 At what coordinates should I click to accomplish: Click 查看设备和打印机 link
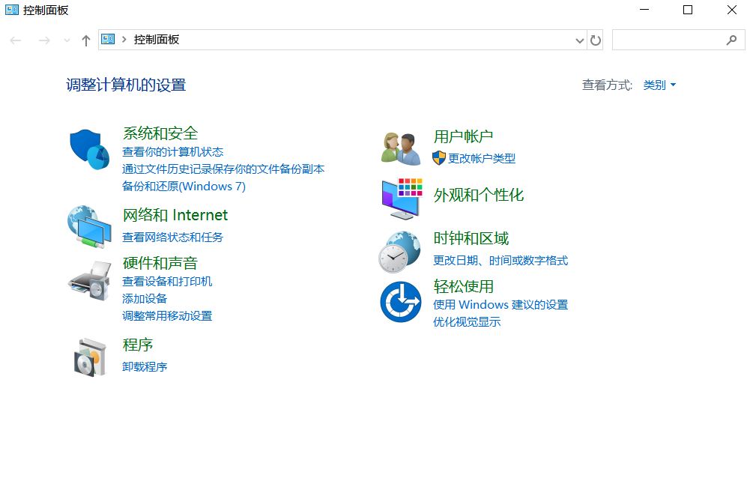coord(167,282)
